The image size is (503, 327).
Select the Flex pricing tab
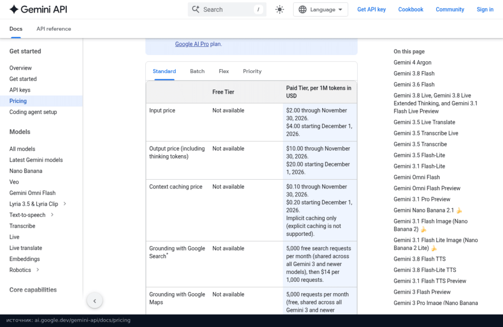(x=224, y=71)
